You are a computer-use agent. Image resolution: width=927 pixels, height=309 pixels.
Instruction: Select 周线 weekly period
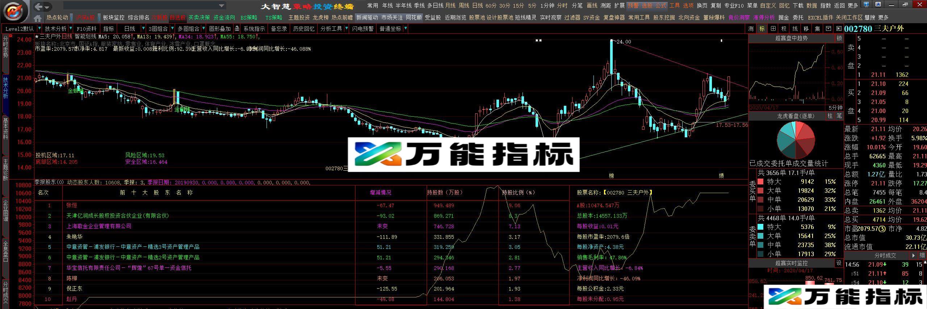click(464, 5)
